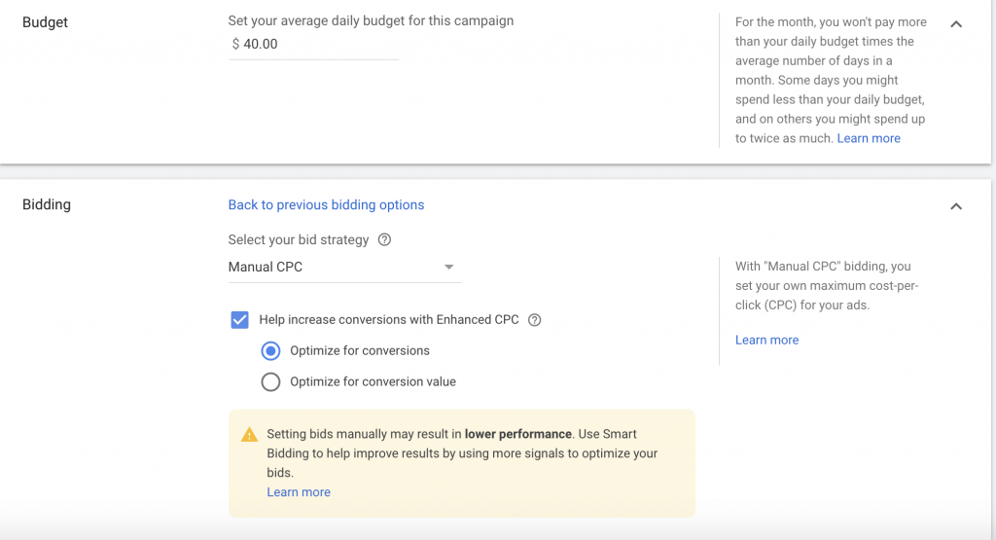Click the Bidding section heading

[x=47, y=204]
